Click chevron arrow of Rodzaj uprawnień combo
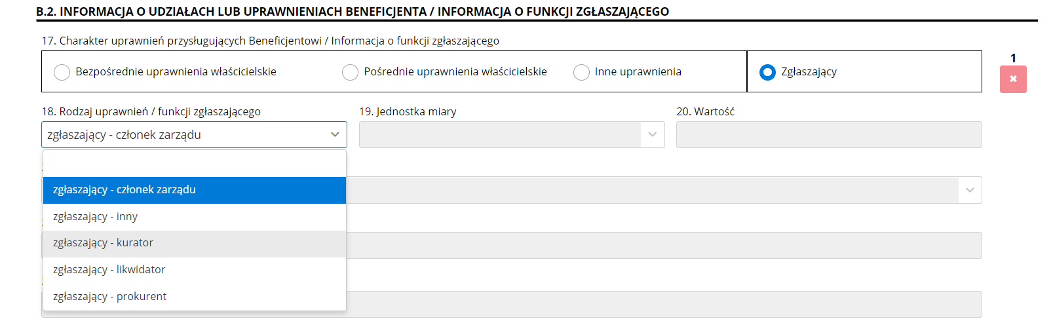This screenshot has height=323, width=1053. (x=335, y=135)
